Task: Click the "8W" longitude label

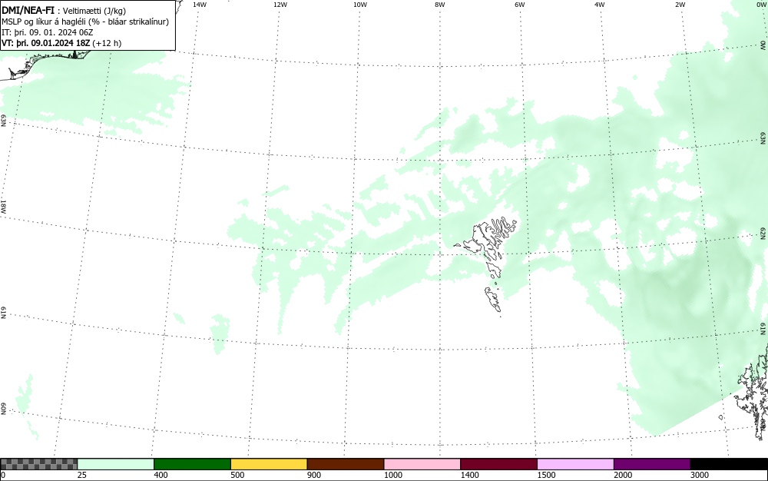Action: (440, 5)
